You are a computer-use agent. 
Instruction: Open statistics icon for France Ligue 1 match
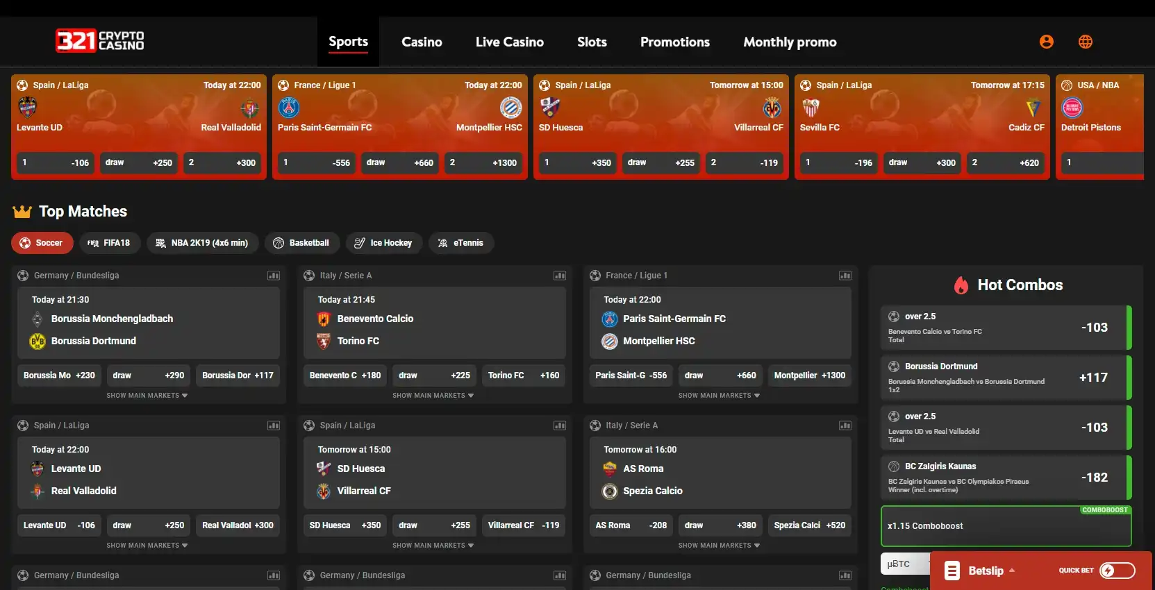845,276
